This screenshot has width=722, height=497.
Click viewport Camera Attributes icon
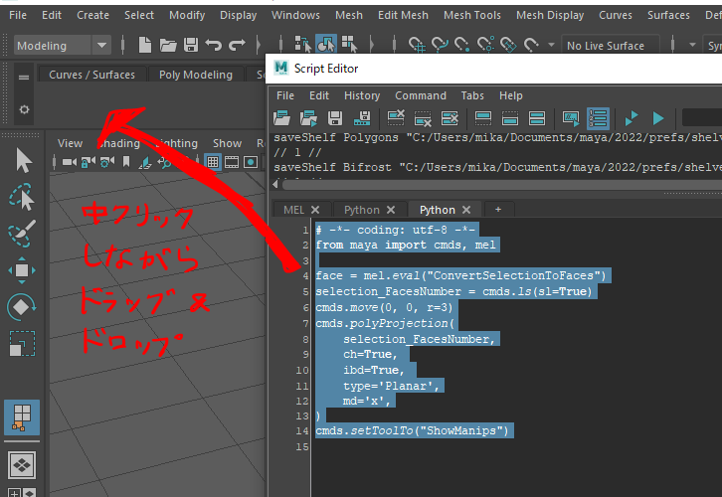pos(106,162)
